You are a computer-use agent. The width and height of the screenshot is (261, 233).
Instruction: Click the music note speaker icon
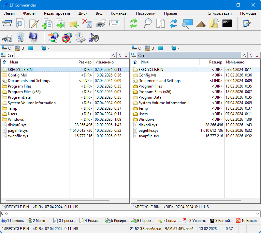(x=94, y=38)
